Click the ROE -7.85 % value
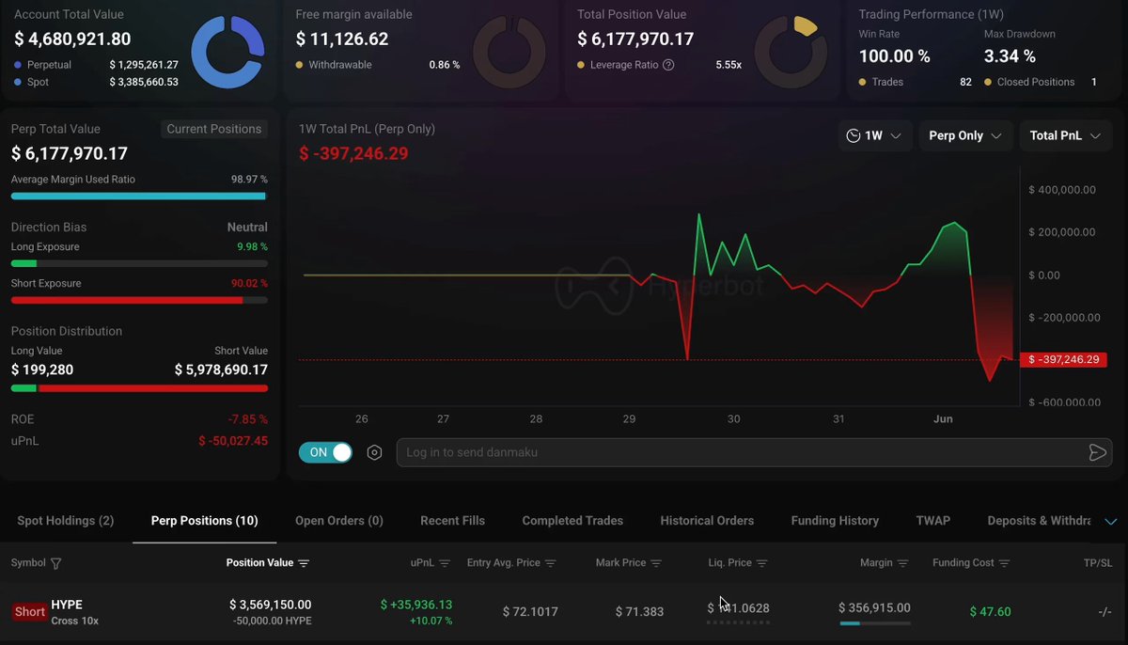Screen dimensions: 1128x645 pyautogui.click(x=248, y=419)
